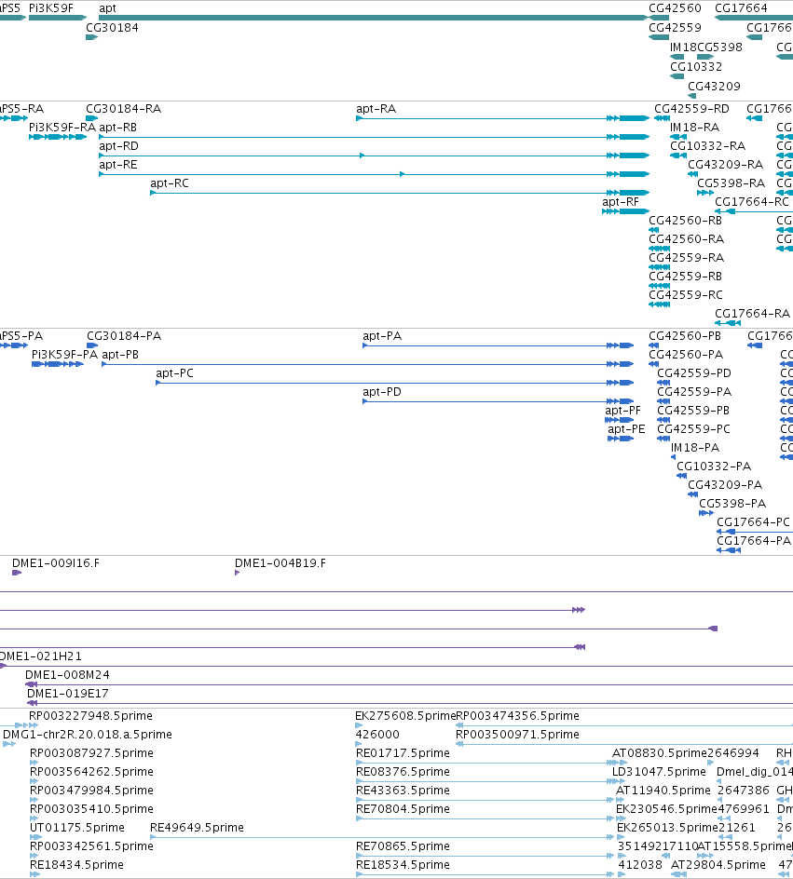Click the apt-PE protein label
Image resolution: width=793 pixels, height=879 pixels.
(626, 429)
